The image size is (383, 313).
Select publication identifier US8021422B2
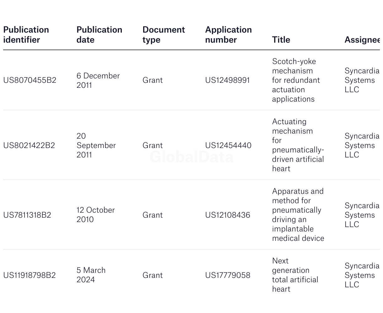(29, 145)
